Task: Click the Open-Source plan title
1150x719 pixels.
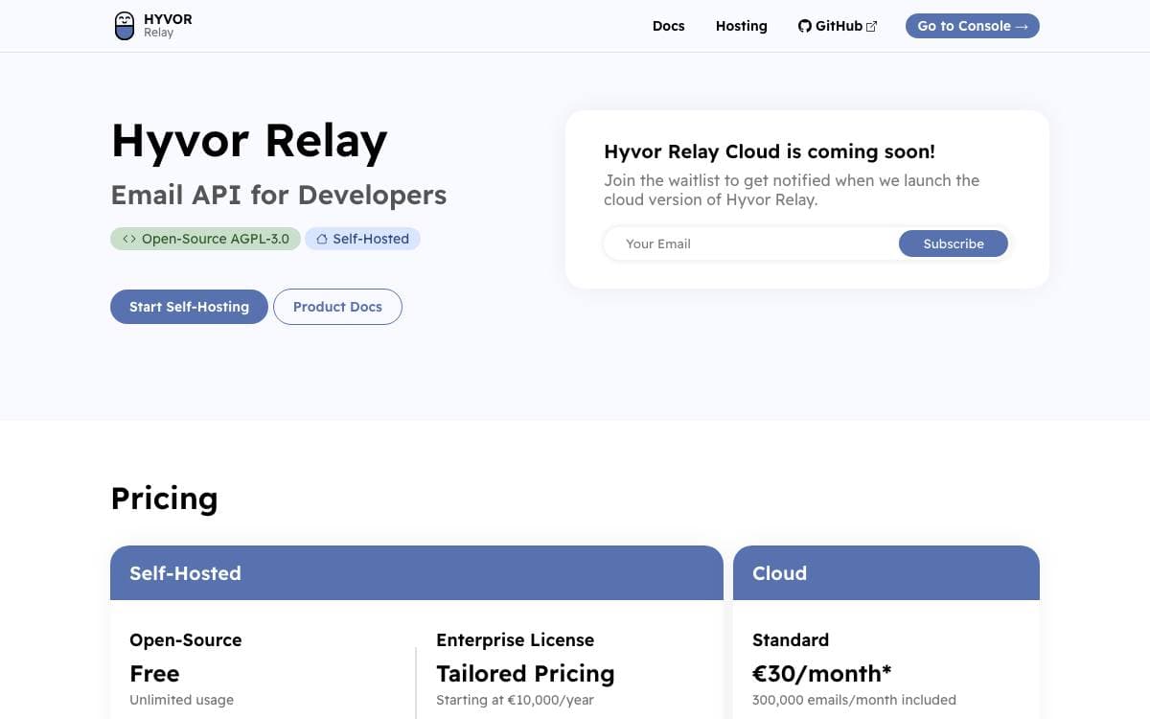Action: coord(186,640)
